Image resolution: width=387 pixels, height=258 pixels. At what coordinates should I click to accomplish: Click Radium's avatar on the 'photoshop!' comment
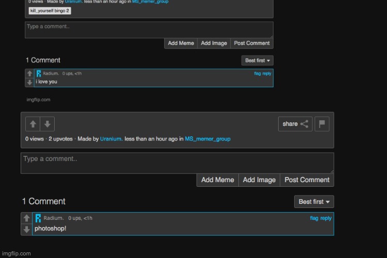tap(38, 218)
